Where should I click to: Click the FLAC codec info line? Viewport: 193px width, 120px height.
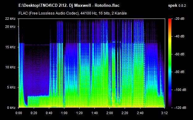pos(72,13)
